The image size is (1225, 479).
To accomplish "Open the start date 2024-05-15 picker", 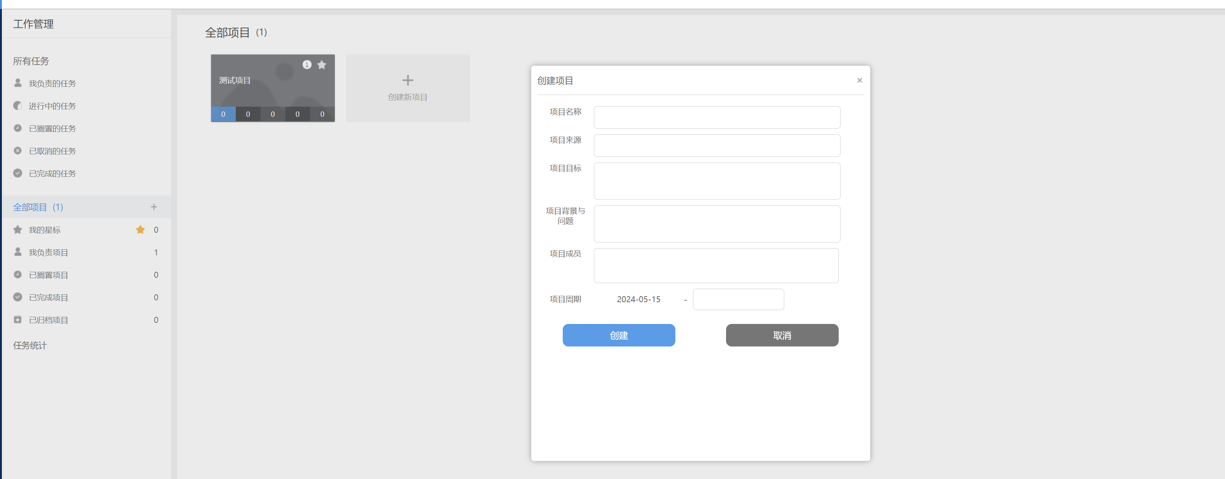I will coord(638,299).
